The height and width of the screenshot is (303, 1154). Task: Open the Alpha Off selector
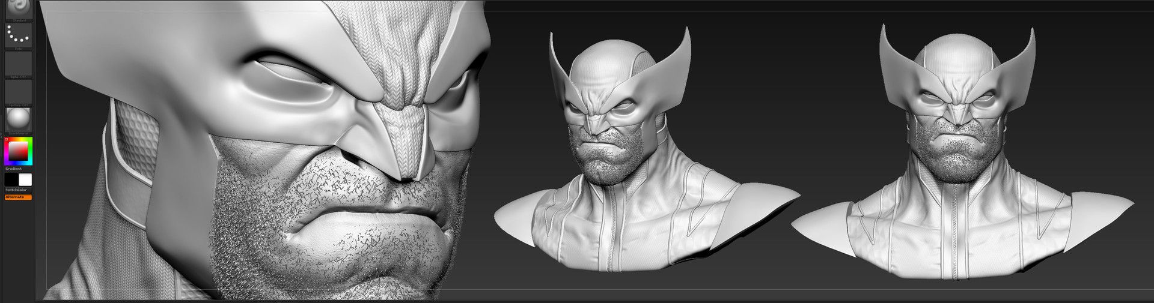click(18, 64)
